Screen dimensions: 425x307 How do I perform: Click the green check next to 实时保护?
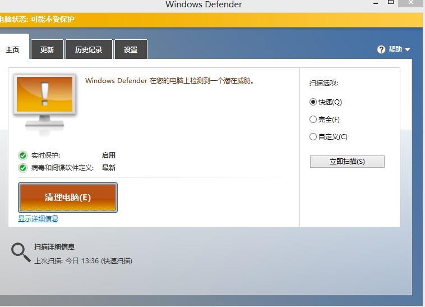(x=23, y=155)
